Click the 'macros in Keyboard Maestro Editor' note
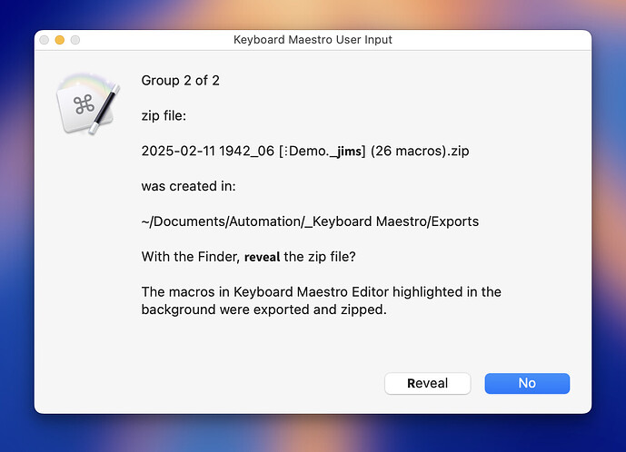626x452 pixels. pos(321,300)
